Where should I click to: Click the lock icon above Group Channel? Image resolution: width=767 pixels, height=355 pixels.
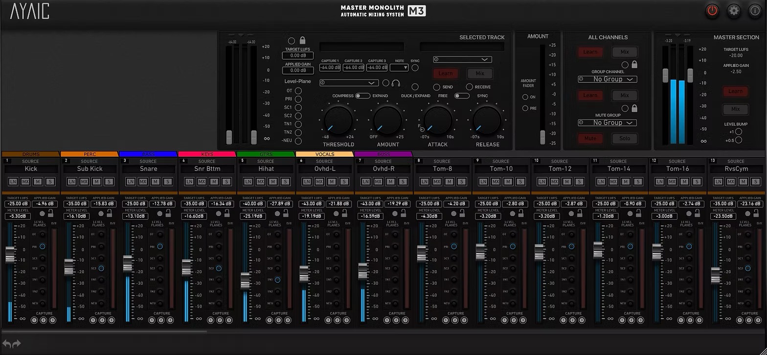pyautogui.click(x=634, y=64)
